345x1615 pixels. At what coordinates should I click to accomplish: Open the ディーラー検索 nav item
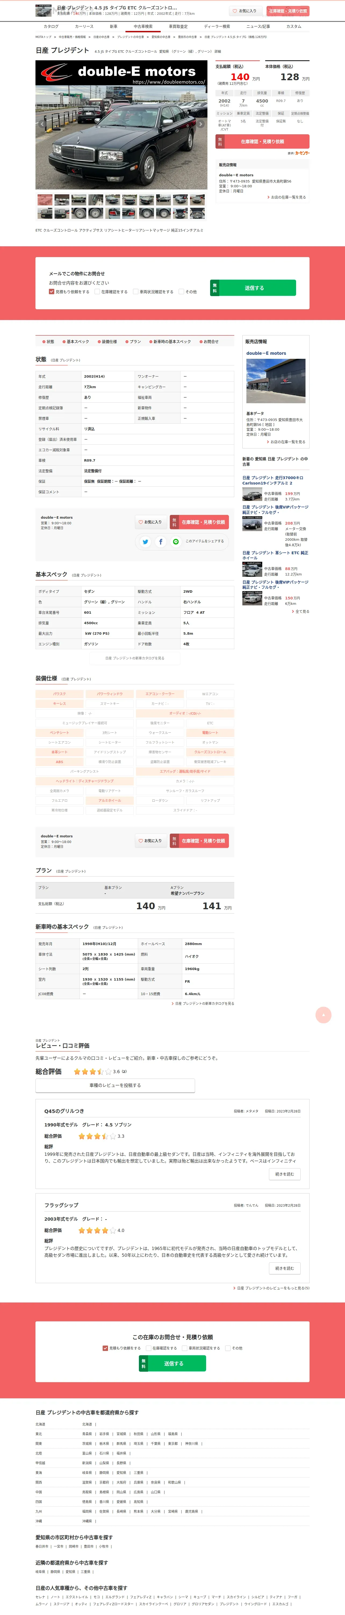217,26
